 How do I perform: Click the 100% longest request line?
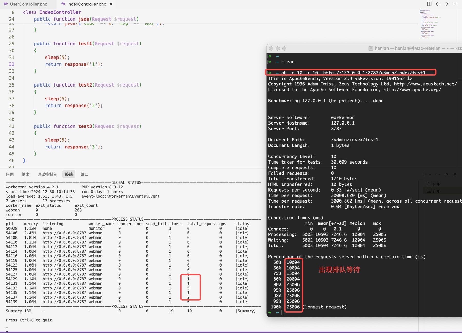(x=309, y=307)
